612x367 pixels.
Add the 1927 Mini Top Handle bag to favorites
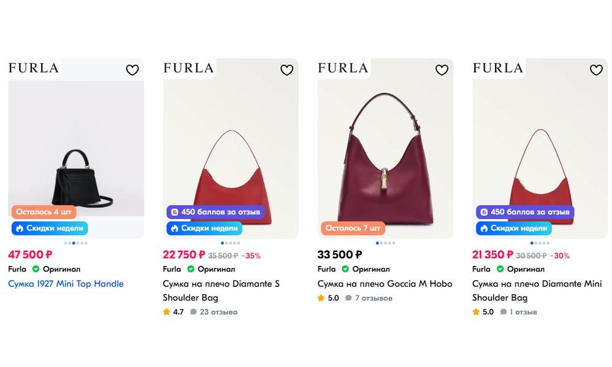pyautogui.click(x=132, y=70)
